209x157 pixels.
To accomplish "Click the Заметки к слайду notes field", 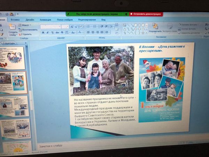I will 104,145.
